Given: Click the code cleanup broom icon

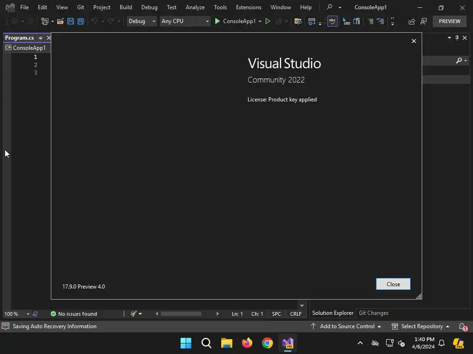Looking at the screenshot, I should (133, 313).
